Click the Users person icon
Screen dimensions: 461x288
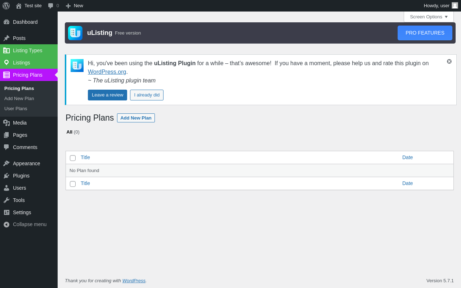point(6,188)
